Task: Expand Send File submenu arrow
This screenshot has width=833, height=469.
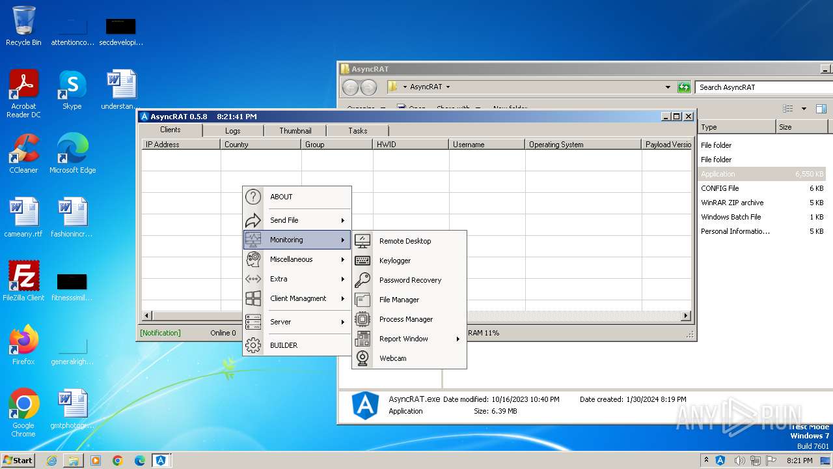Action: click(x=343, y=220)
